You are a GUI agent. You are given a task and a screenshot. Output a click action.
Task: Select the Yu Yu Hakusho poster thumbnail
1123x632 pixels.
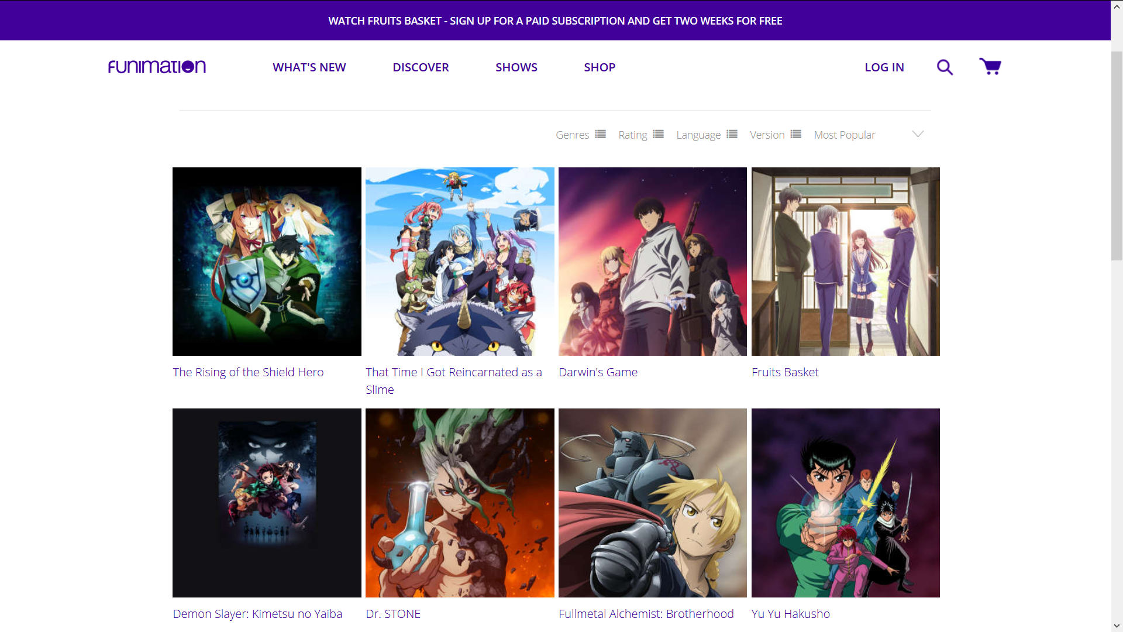pos(846,503)
